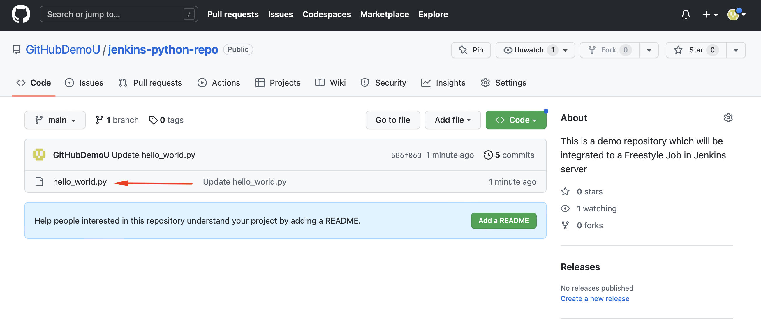Open the Insights tab

(x=443, y=83)
